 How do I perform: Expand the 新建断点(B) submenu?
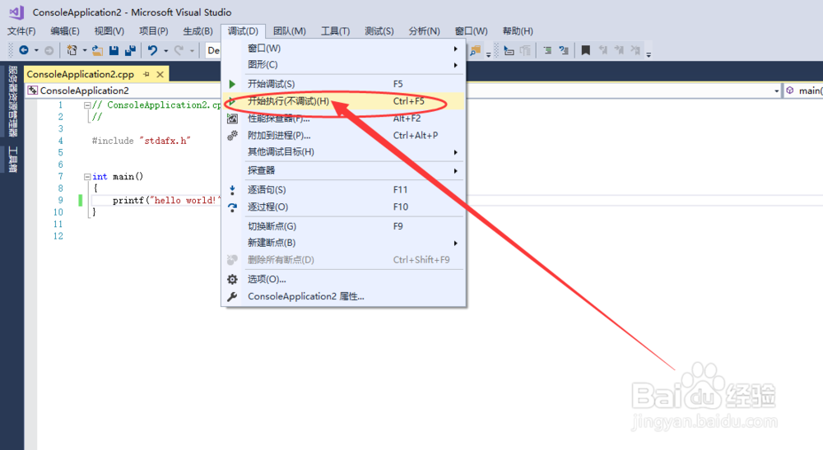point(344,243)
